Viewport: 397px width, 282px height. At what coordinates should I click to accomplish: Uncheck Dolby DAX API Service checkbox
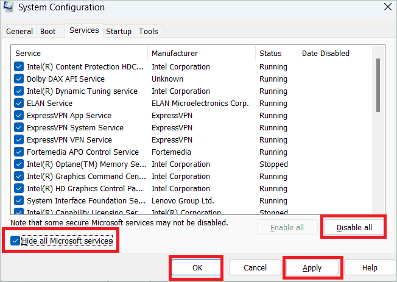pyautogui.click(x=19, y=79)
